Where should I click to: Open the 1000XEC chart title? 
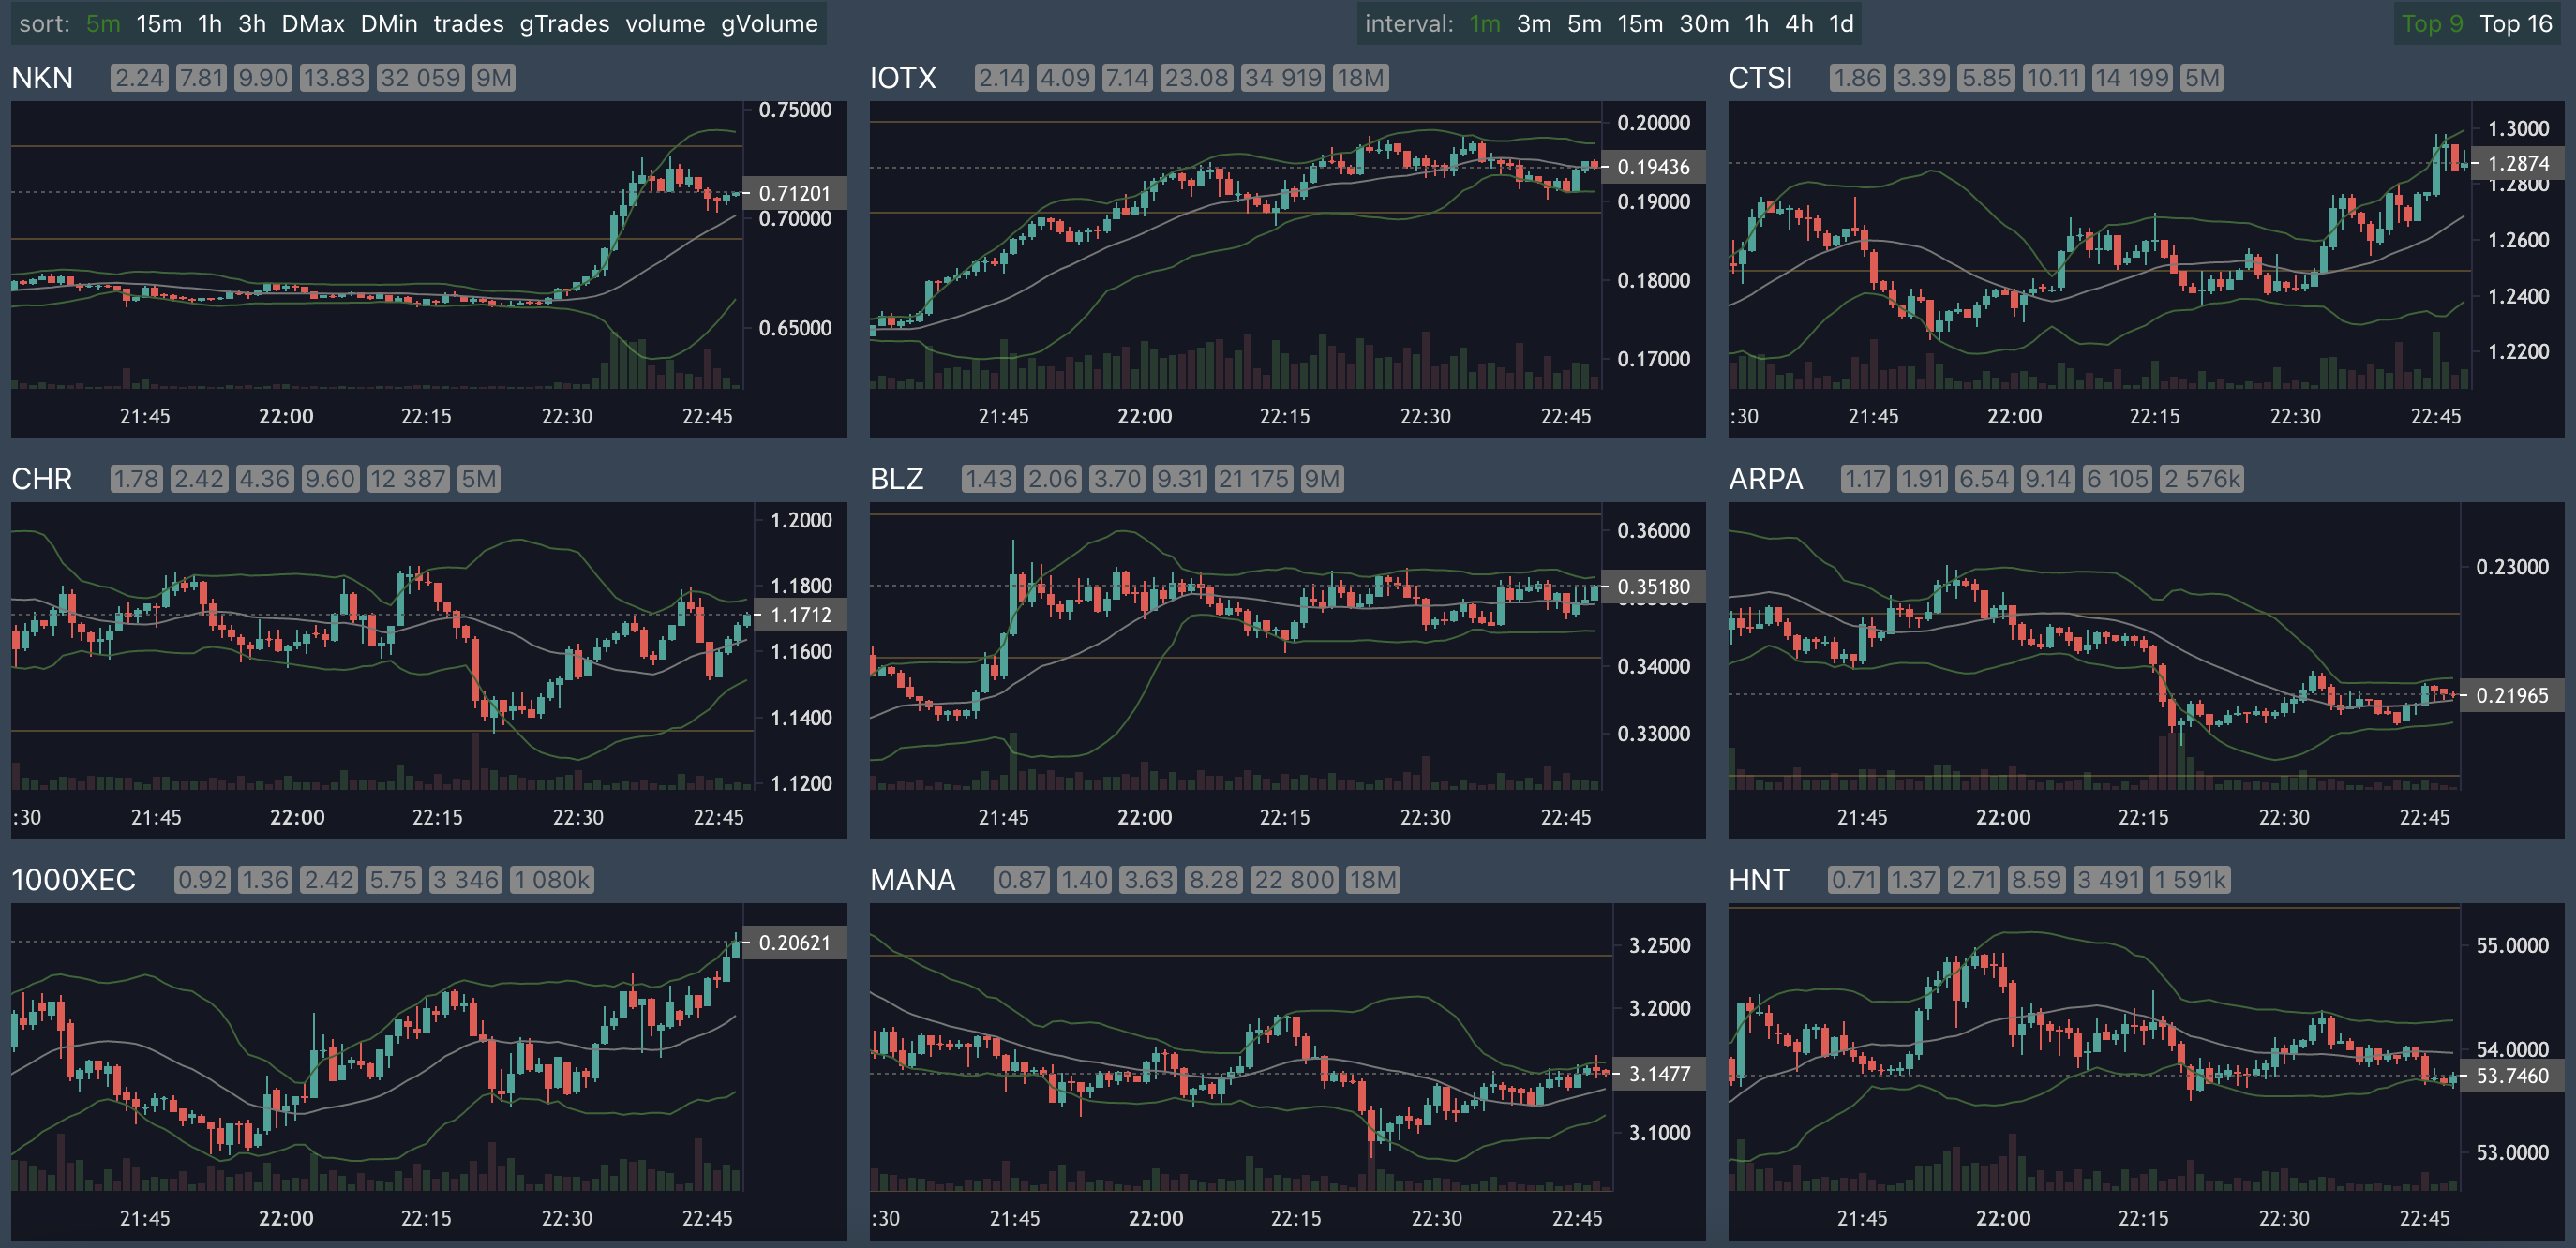coord(73,879)
